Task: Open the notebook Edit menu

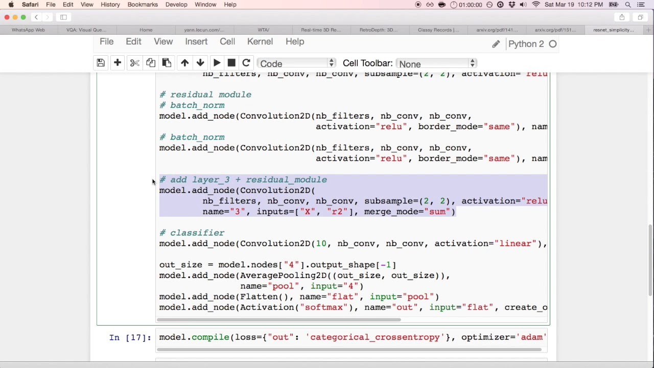Action: coord(133,41)
